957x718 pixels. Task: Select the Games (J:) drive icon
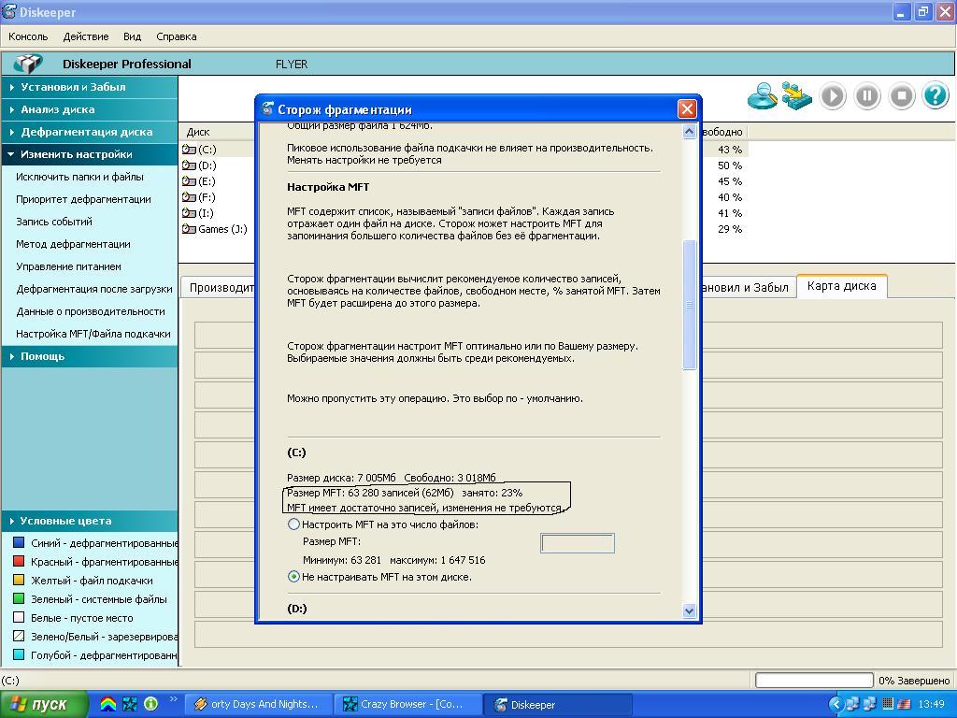pyautogui.click(x=189, y=229)
